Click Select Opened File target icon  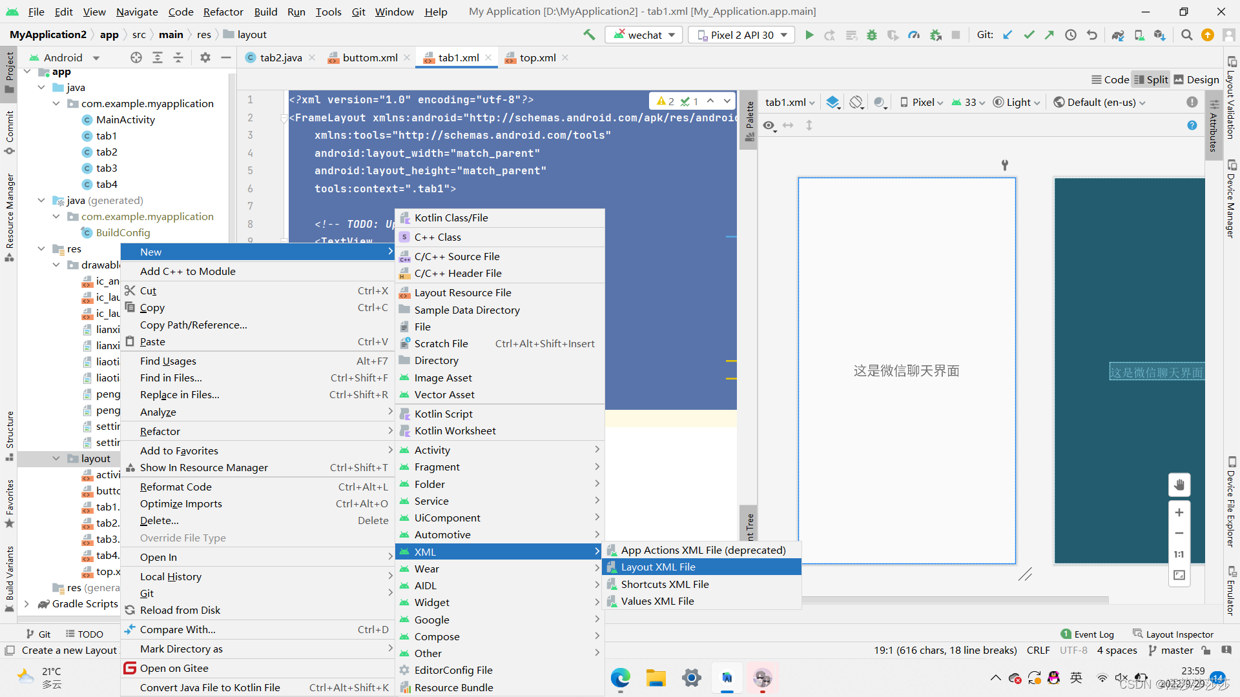[136, 57]
